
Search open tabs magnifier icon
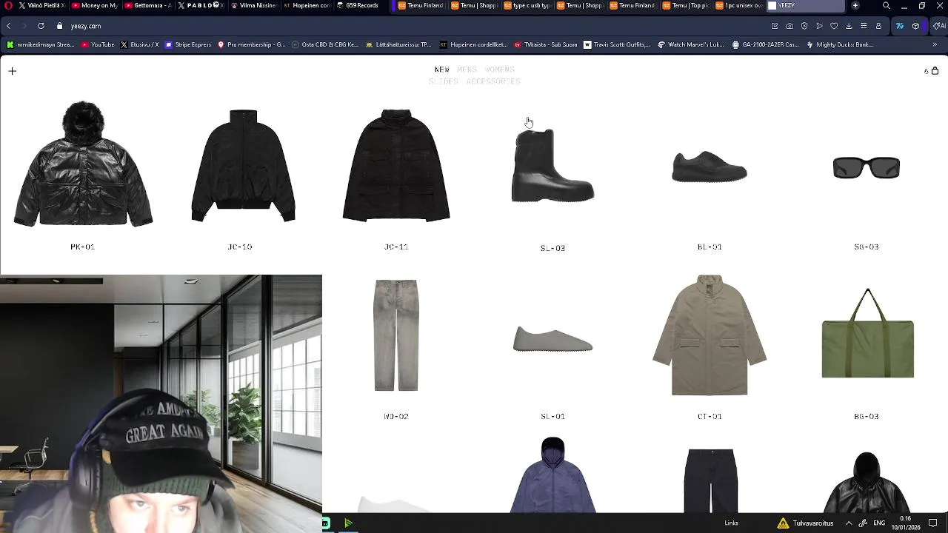[x=886, y=5]
